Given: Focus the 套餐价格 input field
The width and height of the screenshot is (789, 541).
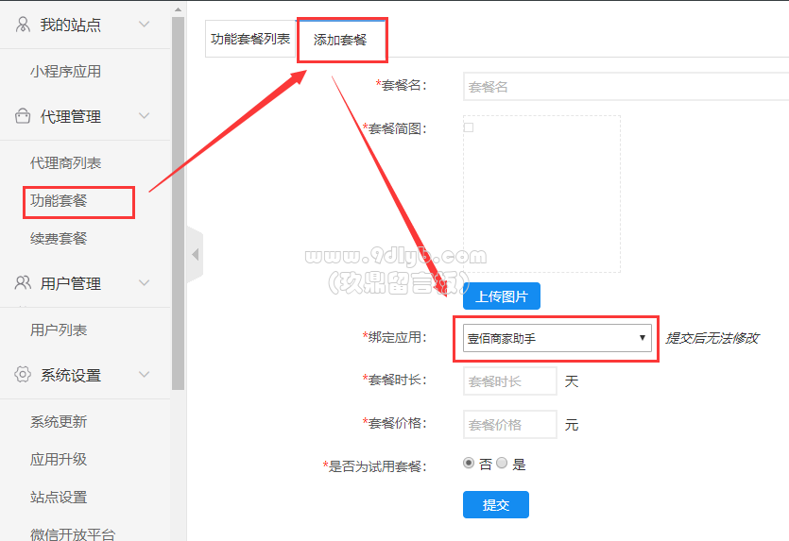Looking at the screenshot, I should pyautogui.click(x=509, y=424).
